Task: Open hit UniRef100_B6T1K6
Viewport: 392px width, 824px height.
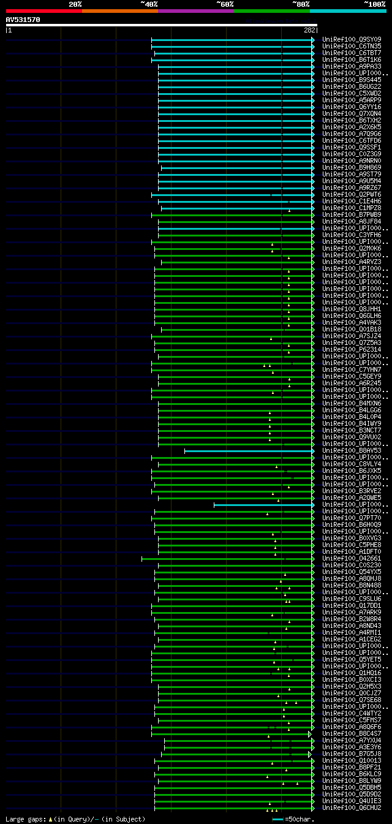Action: 352,59
